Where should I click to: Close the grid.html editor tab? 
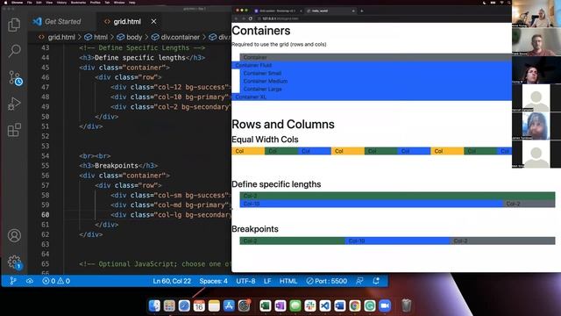coord(153,21)
